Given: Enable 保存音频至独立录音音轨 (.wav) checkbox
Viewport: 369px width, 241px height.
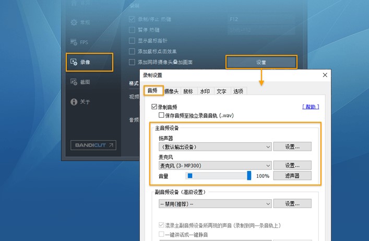Looking at the screenshot, I should pos(161,116).
